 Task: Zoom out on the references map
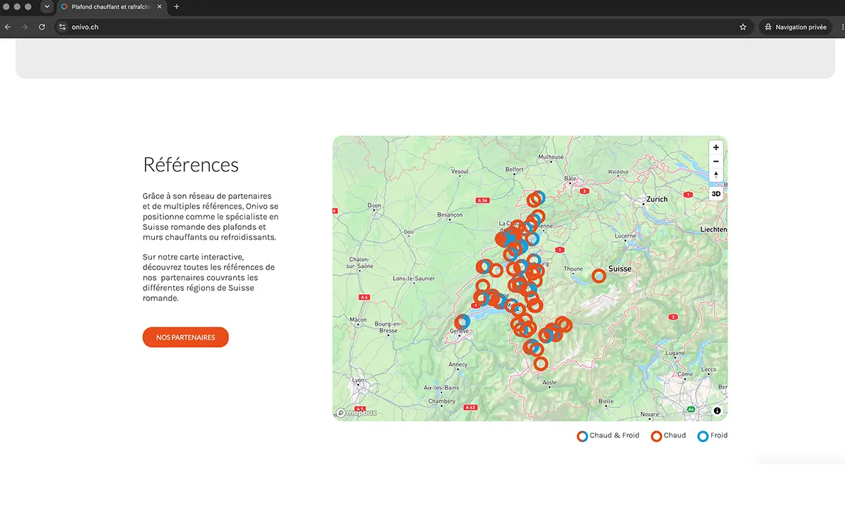click(x=716, y=161)
